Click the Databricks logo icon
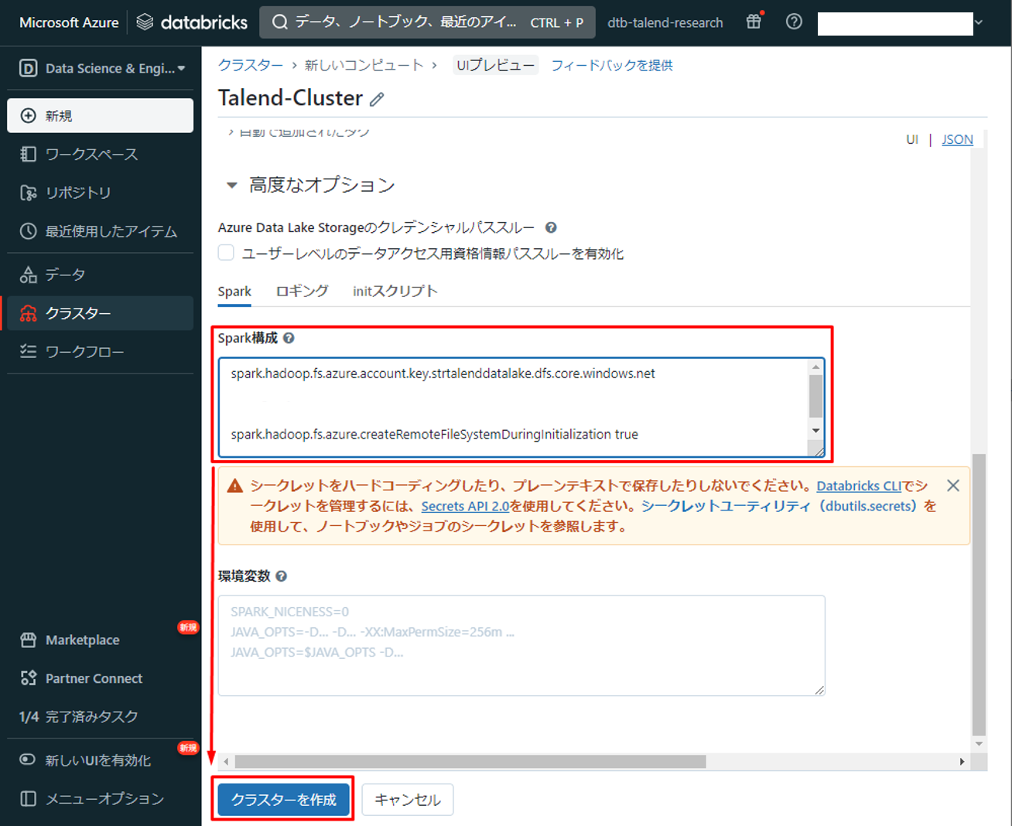 pos(145,22)
